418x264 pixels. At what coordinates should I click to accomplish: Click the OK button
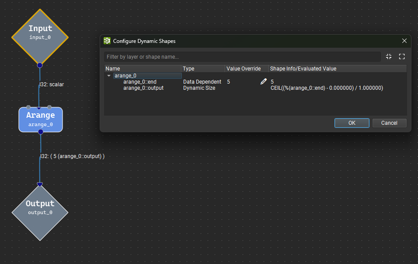click(352, 123)
